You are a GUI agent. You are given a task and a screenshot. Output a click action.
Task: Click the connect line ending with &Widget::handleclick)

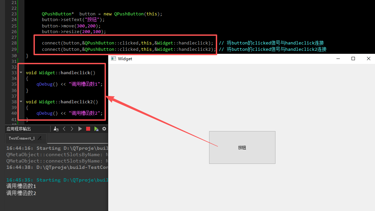(x=127, y=43)
